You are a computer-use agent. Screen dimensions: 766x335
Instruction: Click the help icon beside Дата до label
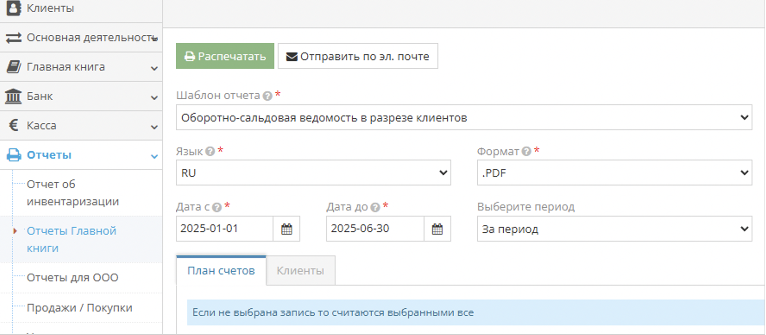375,207
